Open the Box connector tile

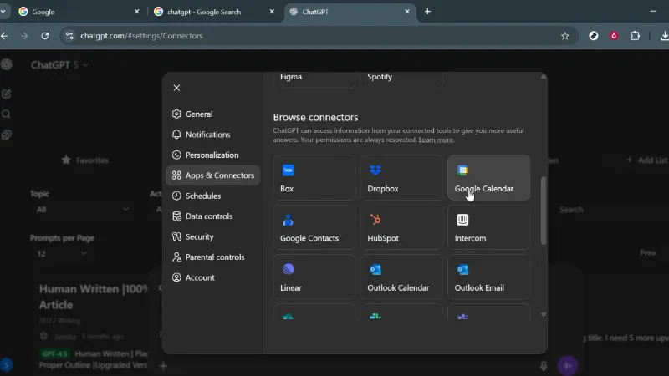click(x=314, y=177)
